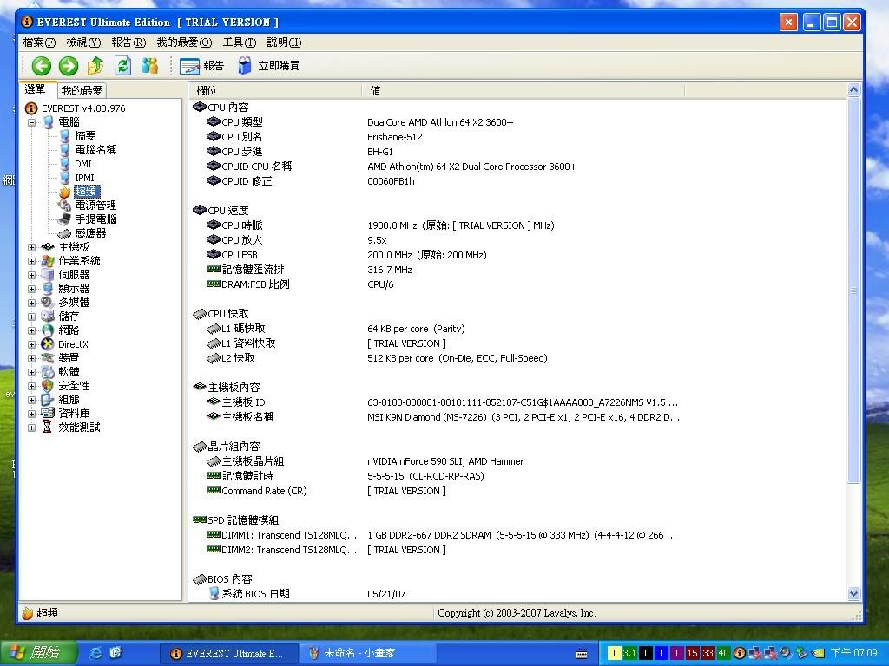Open the 開始 Start button

[x=38, y=653]
